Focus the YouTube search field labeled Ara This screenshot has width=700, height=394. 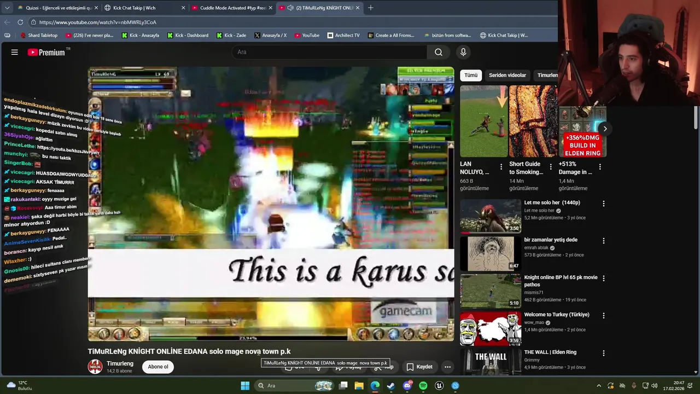pos(330,52)
